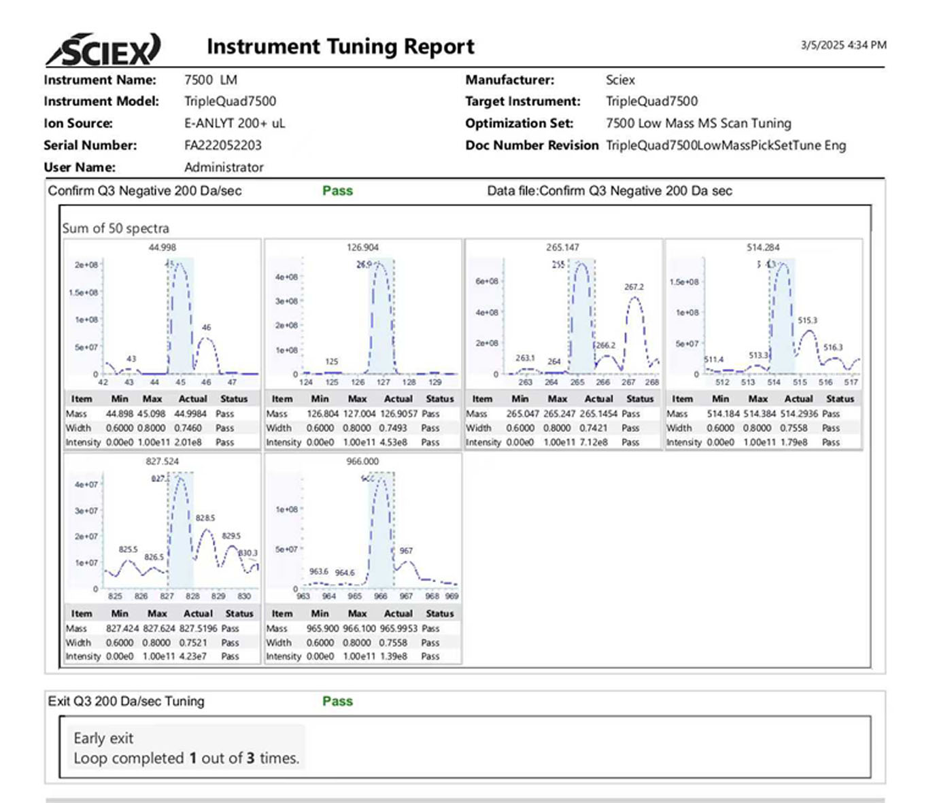Click the User Name value Administrator
Screen dimensions: 937x803
pyautogui.click(x=224, y=167)
